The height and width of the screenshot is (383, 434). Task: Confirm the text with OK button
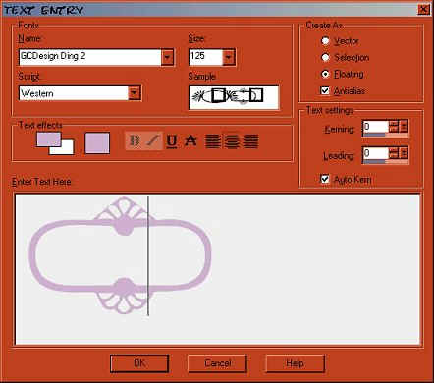(139, 363)
